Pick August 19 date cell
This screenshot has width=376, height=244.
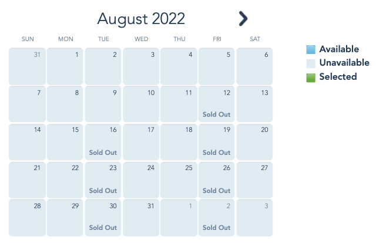click(216, 141)
